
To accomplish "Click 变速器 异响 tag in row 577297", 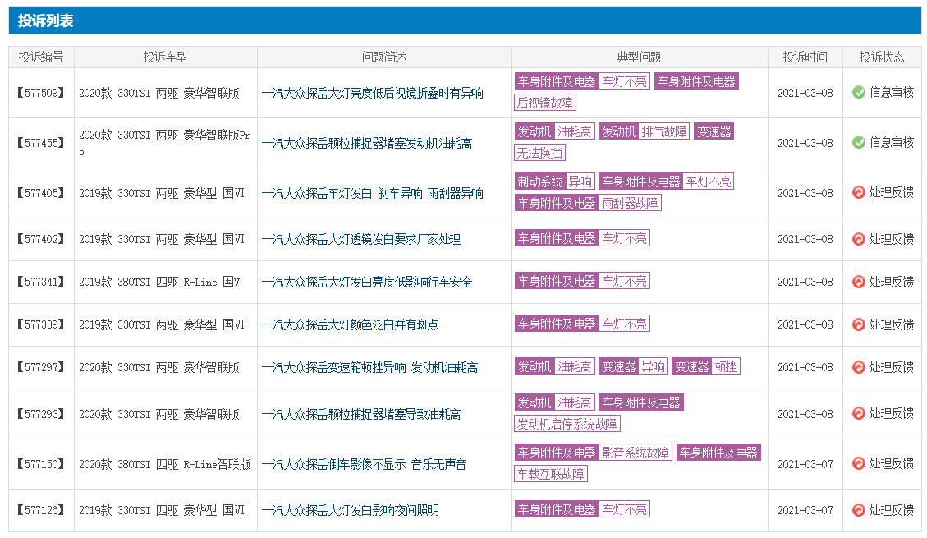I will click(632, 366).
